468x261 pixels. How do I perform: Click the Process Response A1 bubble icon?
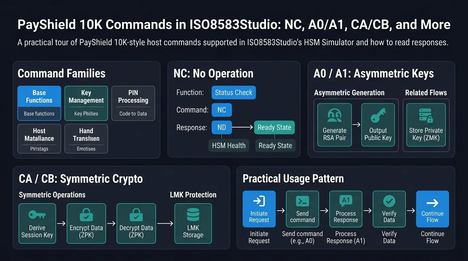pyautogui.click(x=346, y=201)
